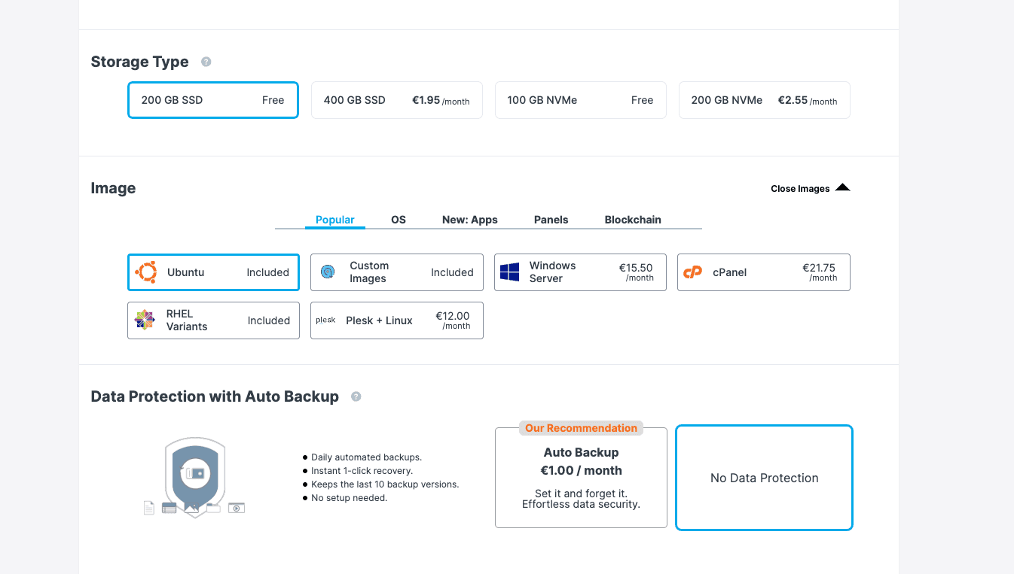Collapse the images list with the black arrow

[x=843, y=188]
